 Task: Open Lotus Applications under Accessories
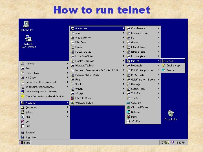(143, 56)
